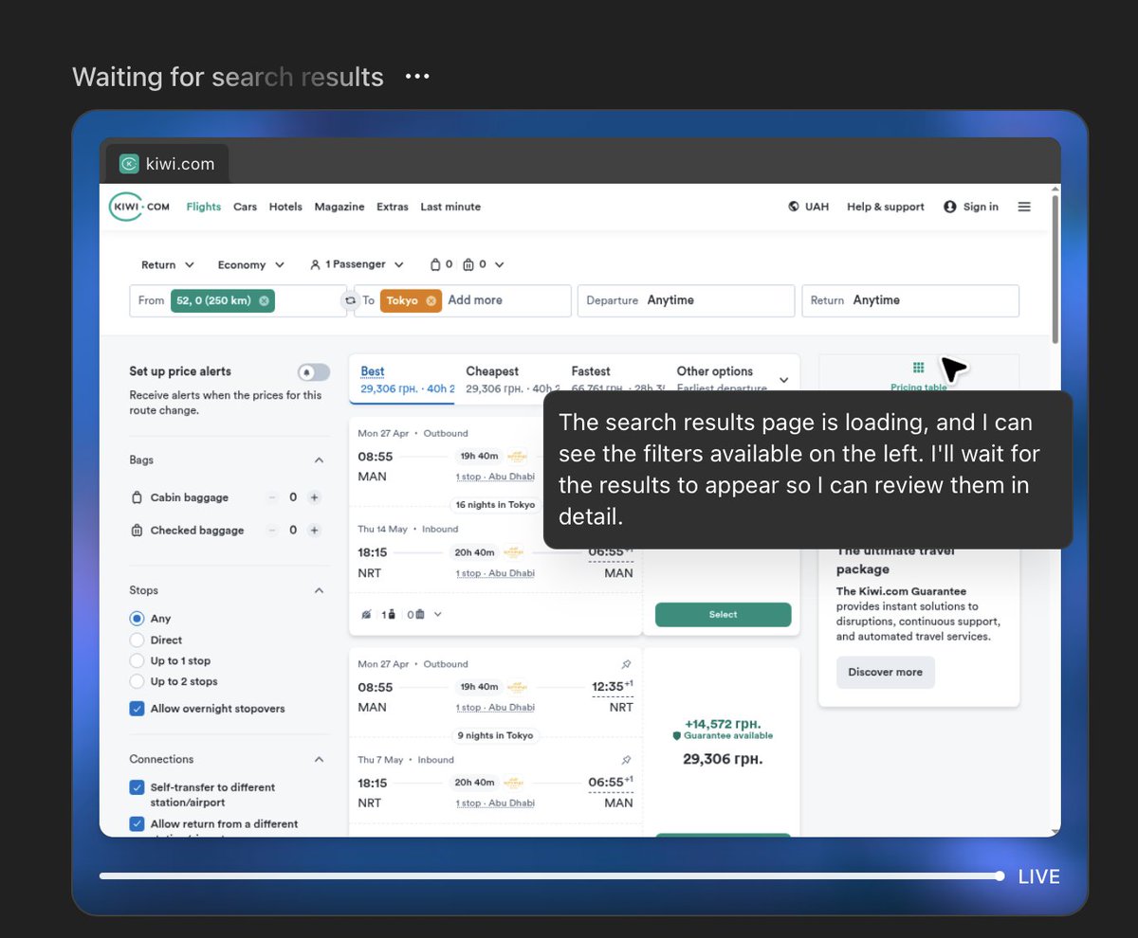Image resolution: width=1138 pixels, height=938 pixels.
Task: Pin the second result's Thu 7 May inbound
Action: (x=626, y=760)
